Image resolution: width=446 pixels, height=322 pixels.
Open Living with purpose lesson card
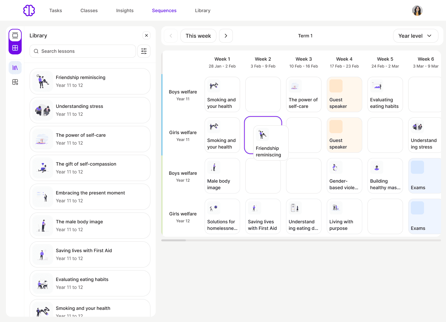345,216
